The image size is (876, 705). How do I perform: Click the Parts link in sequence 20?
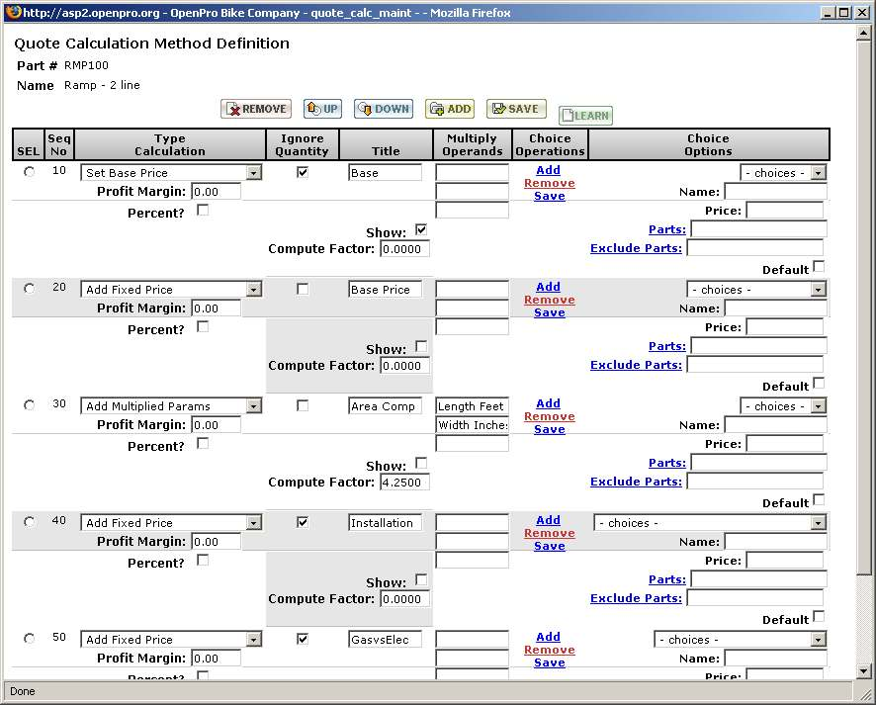(666, 346)
